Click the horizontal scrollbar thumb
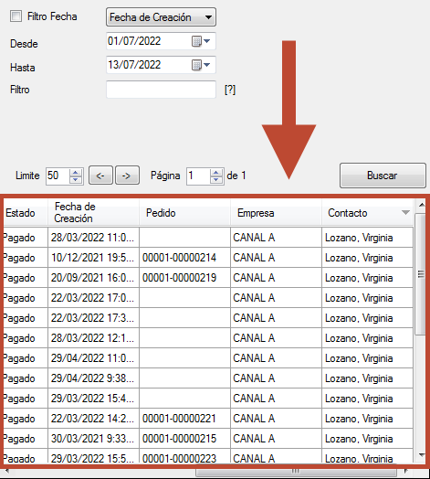 click(x=296, y=472)
